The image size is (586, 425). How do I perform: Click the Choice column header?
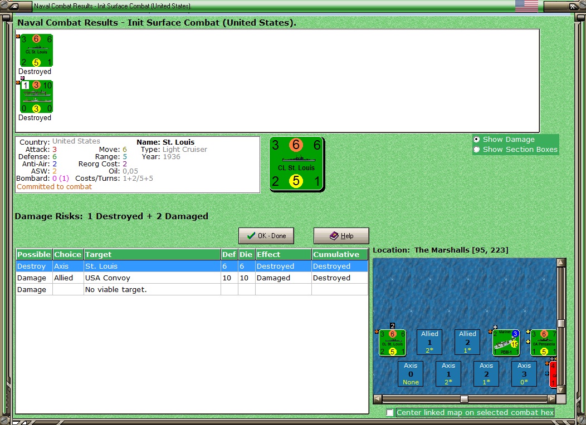tap(67, 254)
